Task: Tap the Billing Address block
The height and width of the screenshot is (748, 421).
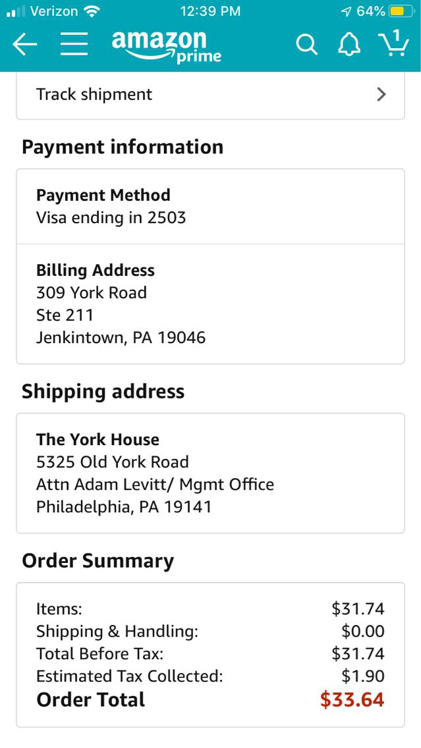Action: (121, 304)
